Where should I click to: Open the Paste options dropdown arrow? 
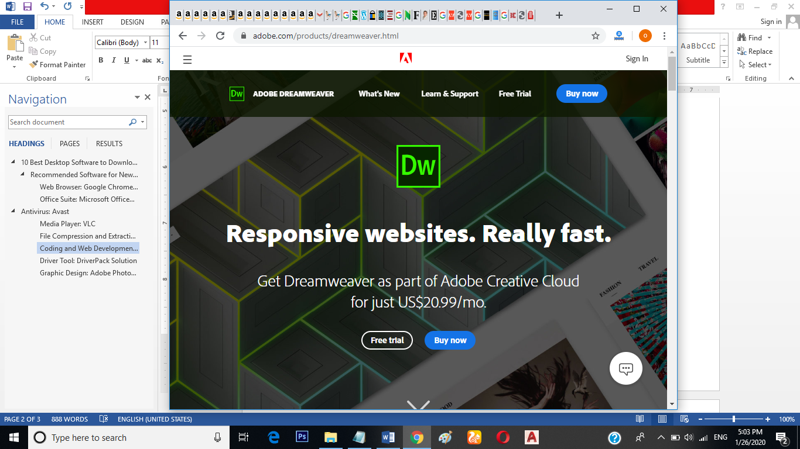coord(15,66)
